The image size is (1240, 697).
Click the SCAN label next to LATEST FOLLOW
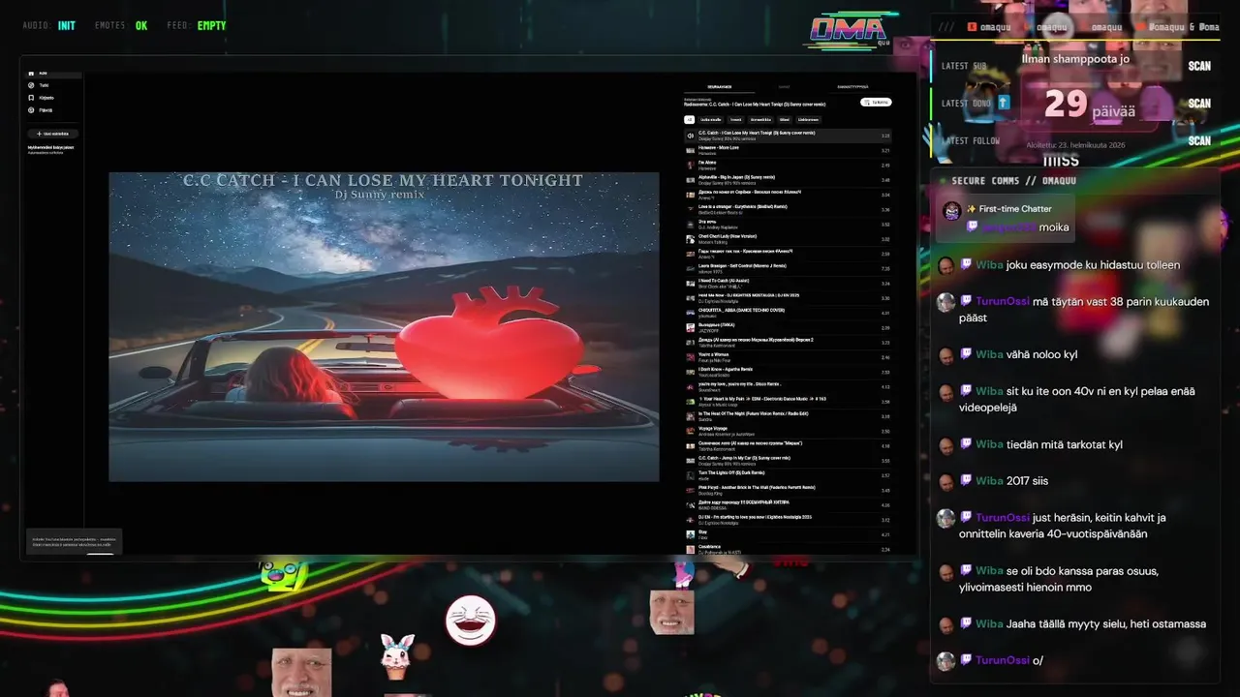[1199, 140]
